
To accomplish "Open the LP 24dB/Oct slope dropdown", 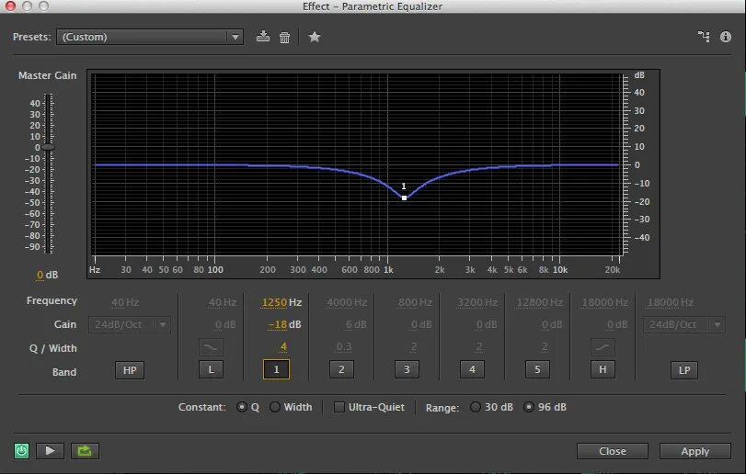I will pyautogui.click(x=684, y=325).
